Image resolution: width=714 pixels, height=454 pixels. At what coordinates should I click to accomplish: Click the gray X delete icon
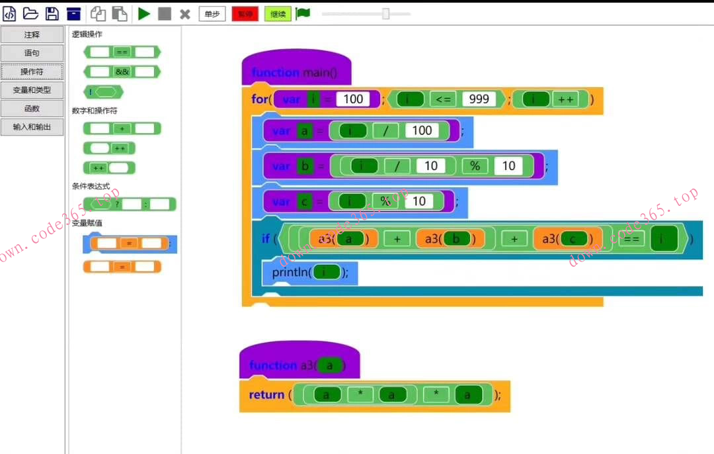[x=185, y=15]
